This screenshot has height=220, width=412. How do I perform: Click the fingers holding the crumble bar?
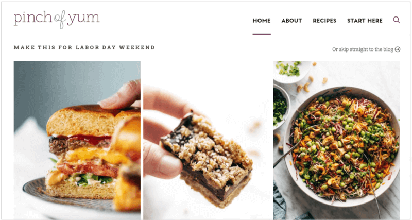pos(163,131)
